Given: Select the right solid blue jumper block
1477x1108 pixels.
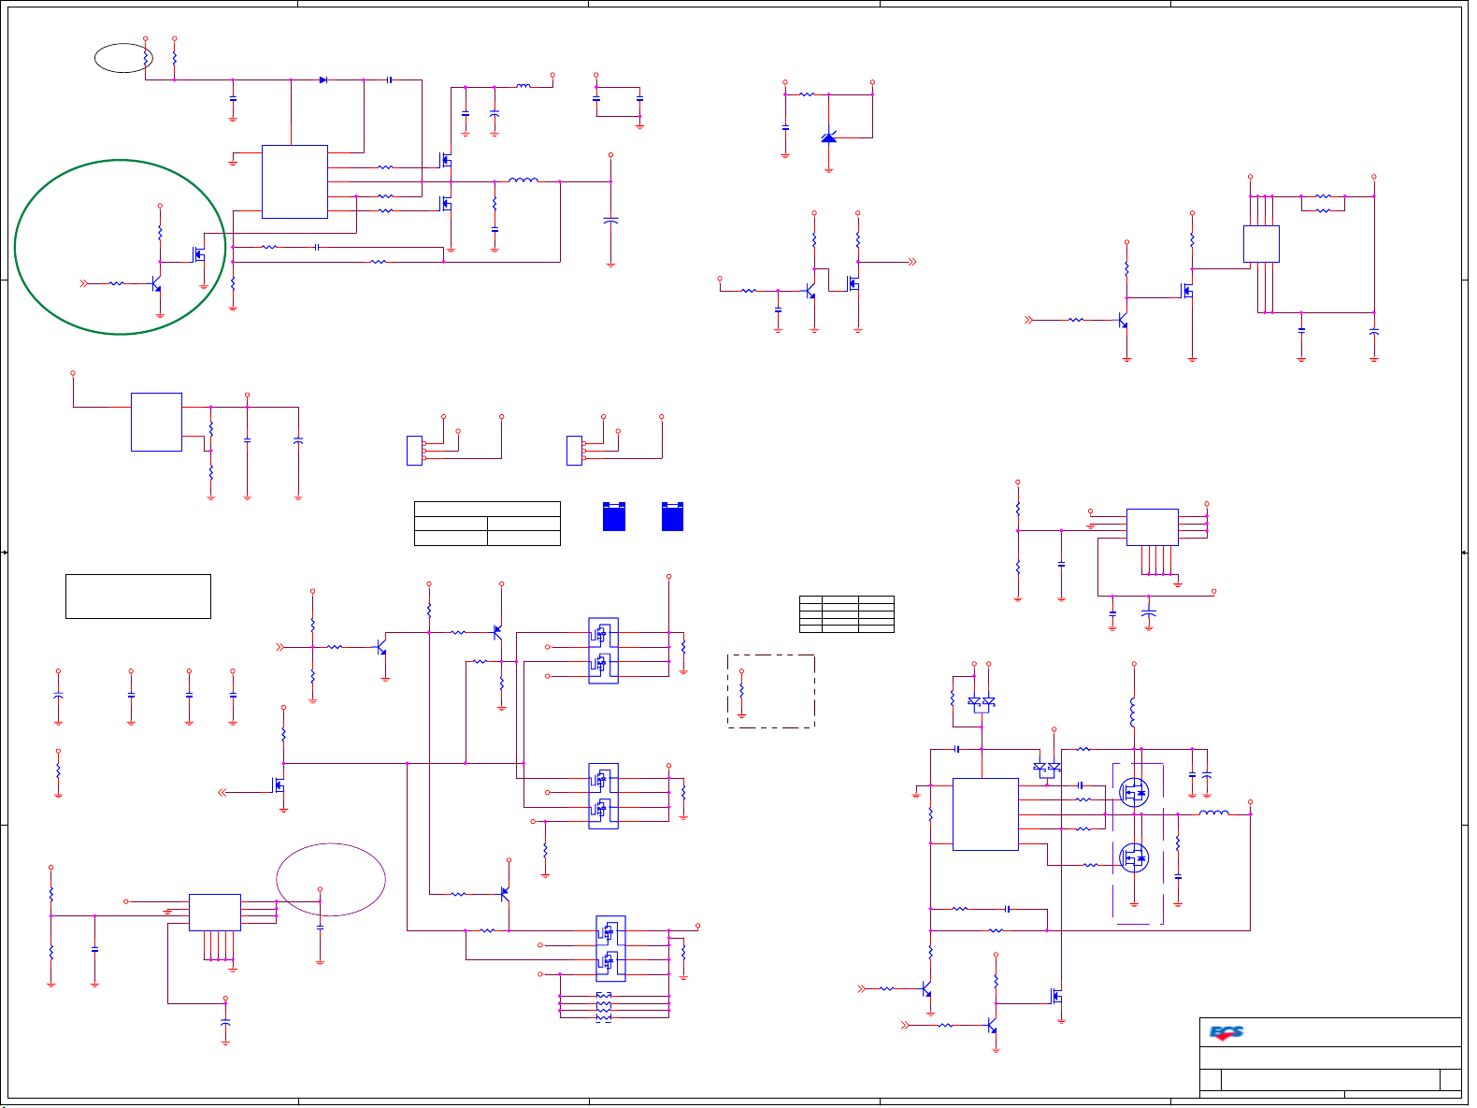Looking at the screenshot, I should pos(672,516).
